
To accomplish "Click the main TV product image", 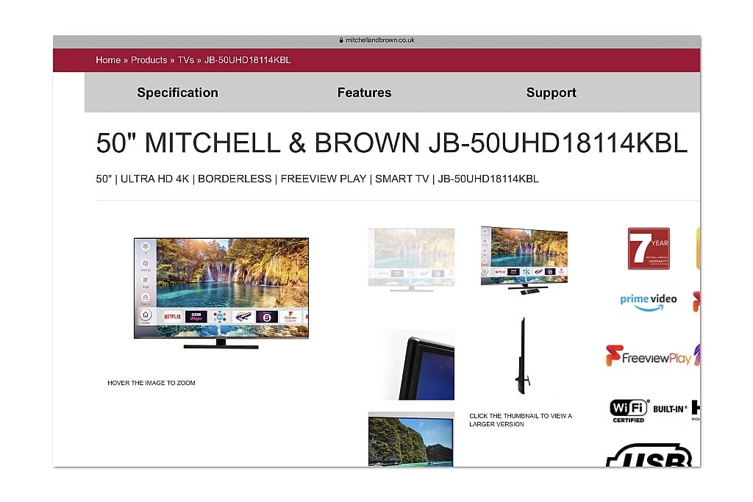I will tap(221, 293).
